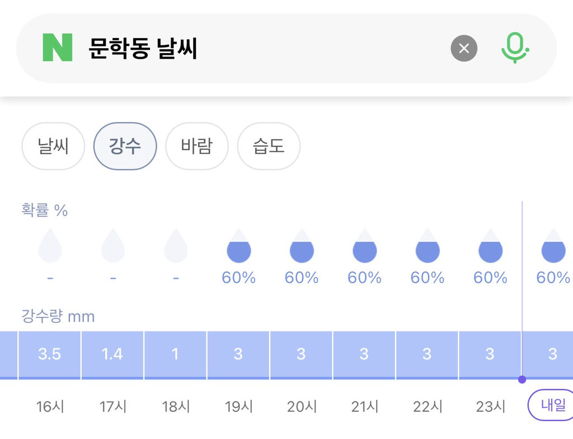Viewport: 573px width, 439px height.
Task: Tap the 20시 hour label
Action: point(302,407)
